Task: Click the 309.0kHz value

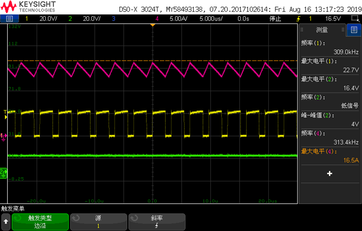Action: point(346,52)
